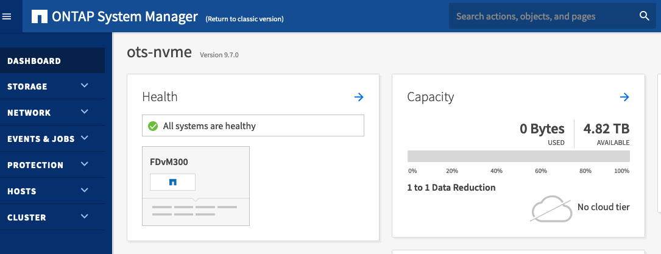The width and height of the screenshot is (661, 254).
Task: Focus the search actions input field
Action: pyautogui.click(x=542, y=16)
